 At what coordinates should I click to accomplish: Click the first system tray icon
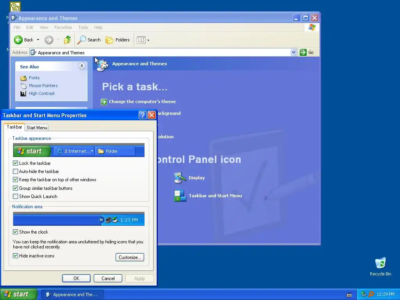(x=364, y=295)
